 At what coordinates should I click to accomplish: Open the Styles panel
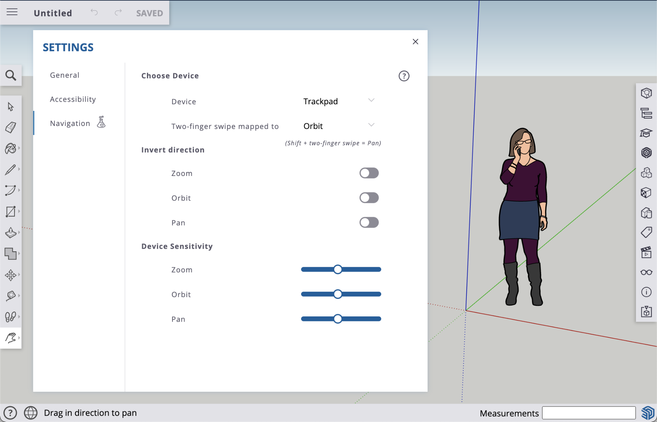point(646,213)
